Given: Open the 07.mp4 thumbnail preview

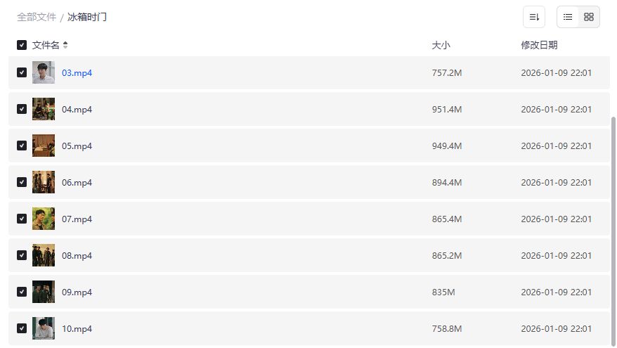Looking at the screenshot, I should (44, 219).
